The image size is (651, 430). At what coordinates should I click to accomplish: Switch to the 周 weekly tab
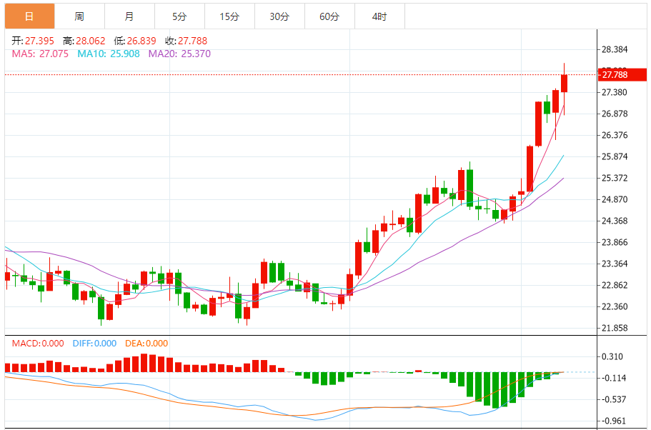point(79,16)
